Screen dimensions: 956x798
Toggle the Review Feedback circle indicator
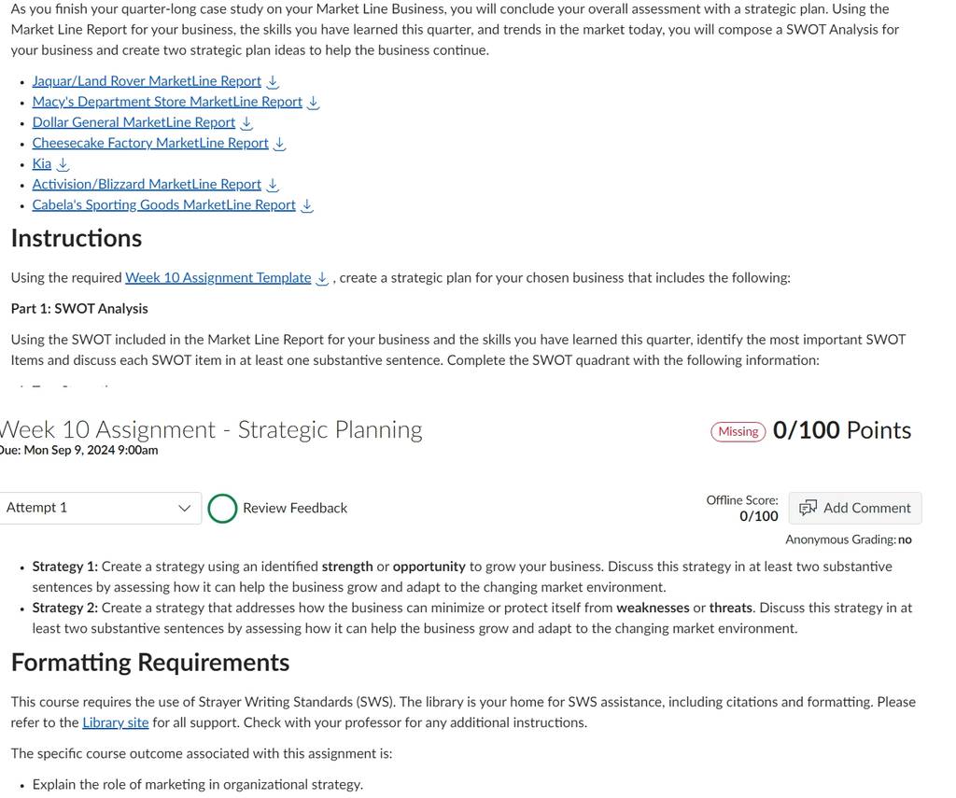click(x=222, y=509)
